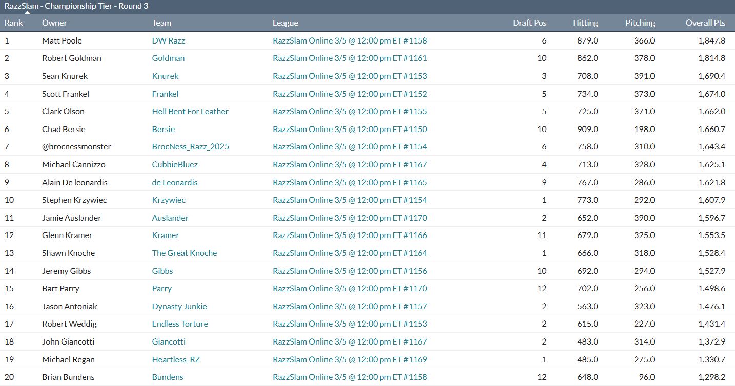Viewport: 735px width, 386px height.
Task: Open the Bersie team link
Action: pyautogui.click(x=164, y=129)
